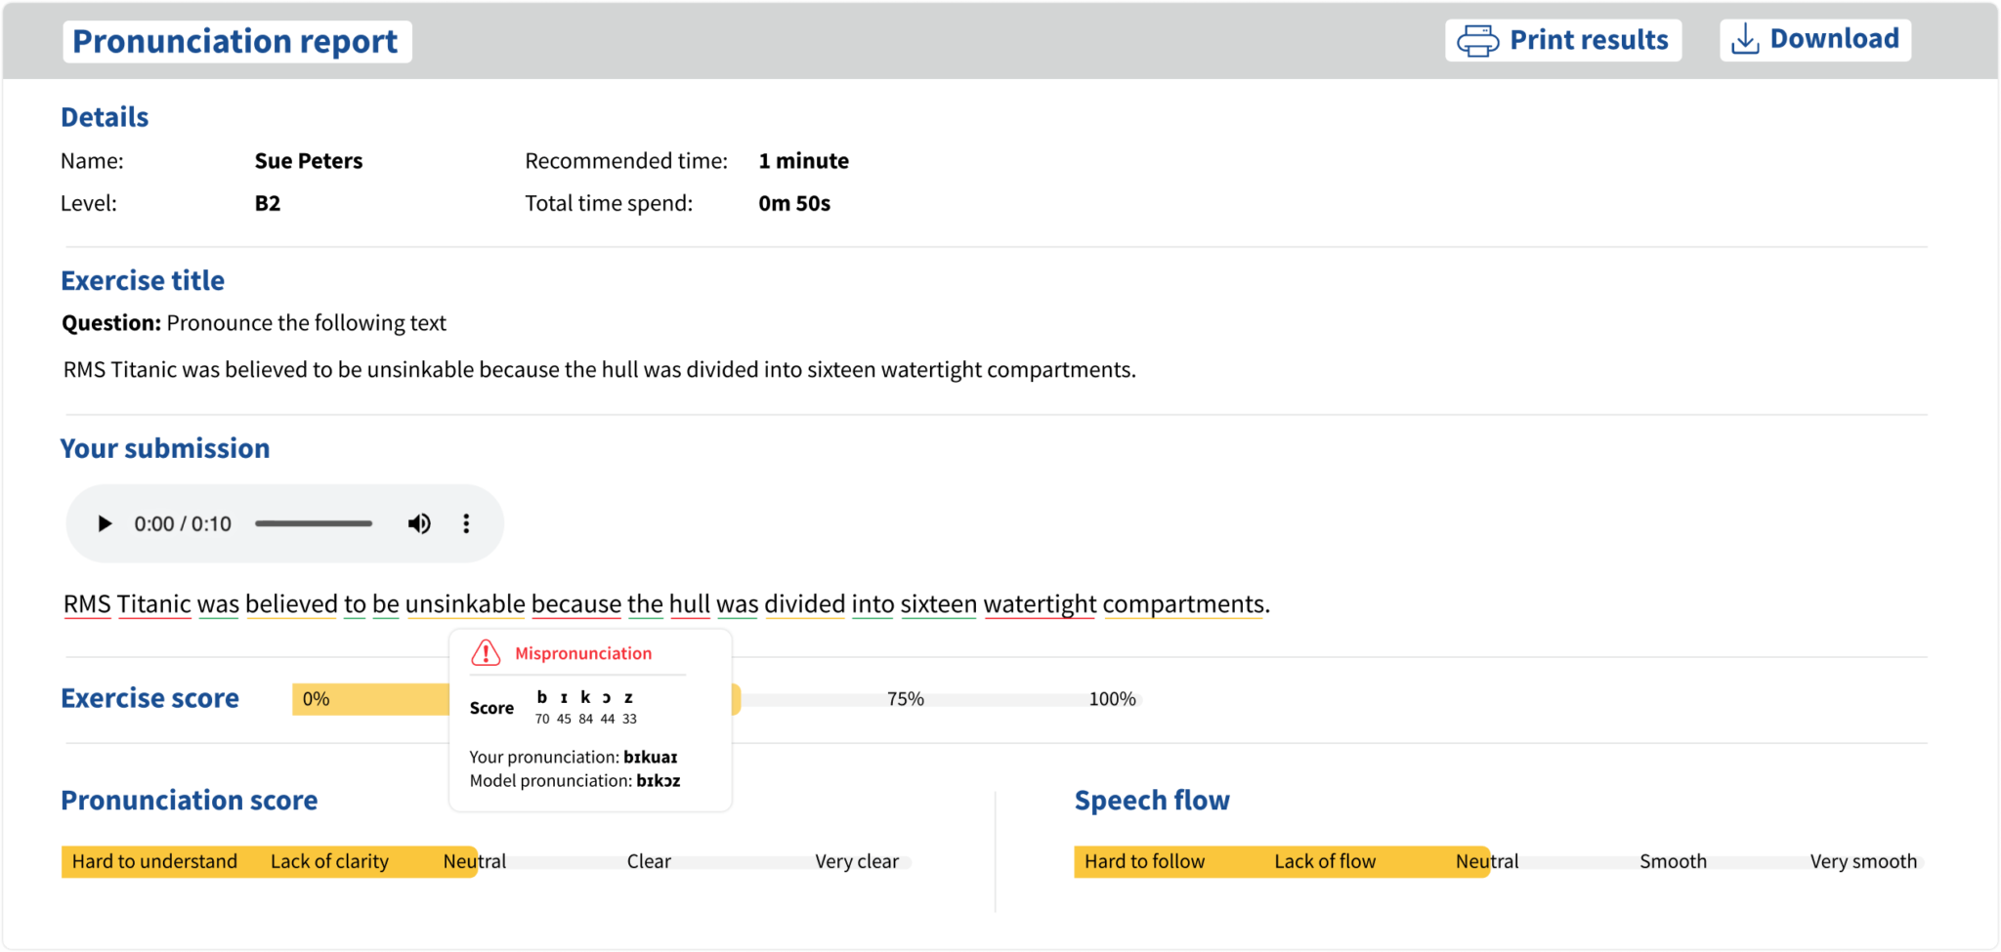Viewport: 2001px width, 952px height.
Task: Select the word 'unsinkable' in the submission
Action: (x=465, y=604)
